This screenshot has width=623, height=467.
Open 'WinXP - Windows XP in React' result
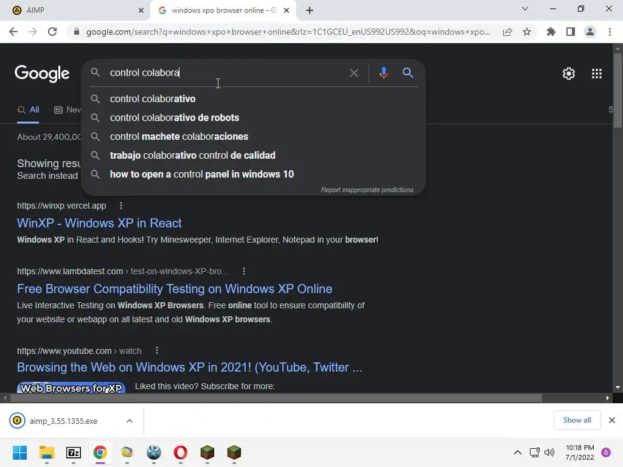pos(99,223)
